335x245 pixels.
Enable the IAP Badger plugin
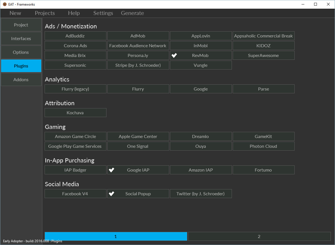pos(75,170)
